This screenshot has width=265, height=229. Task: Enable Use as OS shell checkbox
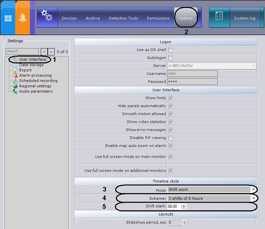[x=170, y=50]
